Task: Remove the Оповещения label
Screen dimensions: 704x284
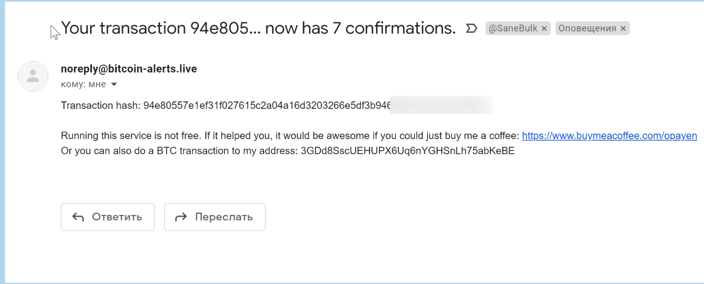Action: [623, 28]
